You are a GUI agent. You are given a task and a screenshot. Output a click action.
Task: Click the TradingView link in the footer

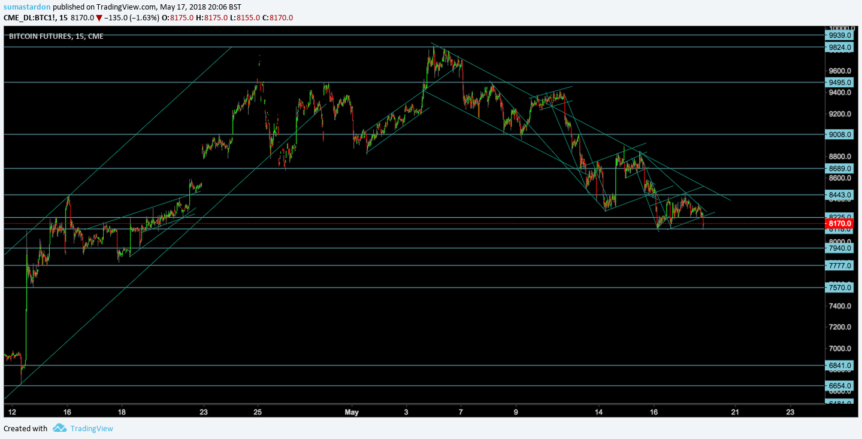click(92, 428)
